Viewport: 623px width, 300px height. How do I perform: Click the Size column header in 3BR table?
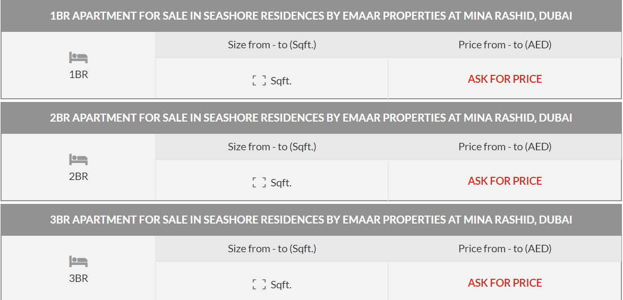272,249
